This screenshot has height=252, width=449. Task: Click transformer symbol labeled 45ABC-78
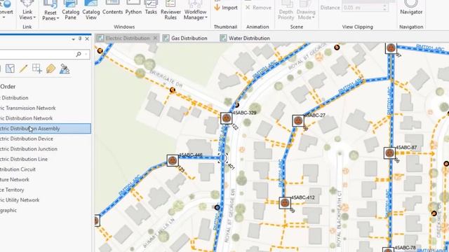(x=388, y=251)
